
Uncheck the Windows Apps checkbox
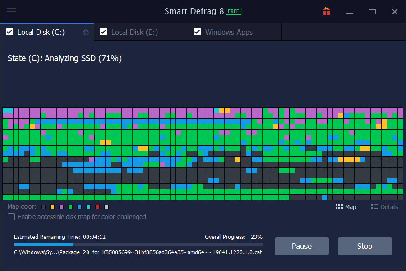point(197,32)
